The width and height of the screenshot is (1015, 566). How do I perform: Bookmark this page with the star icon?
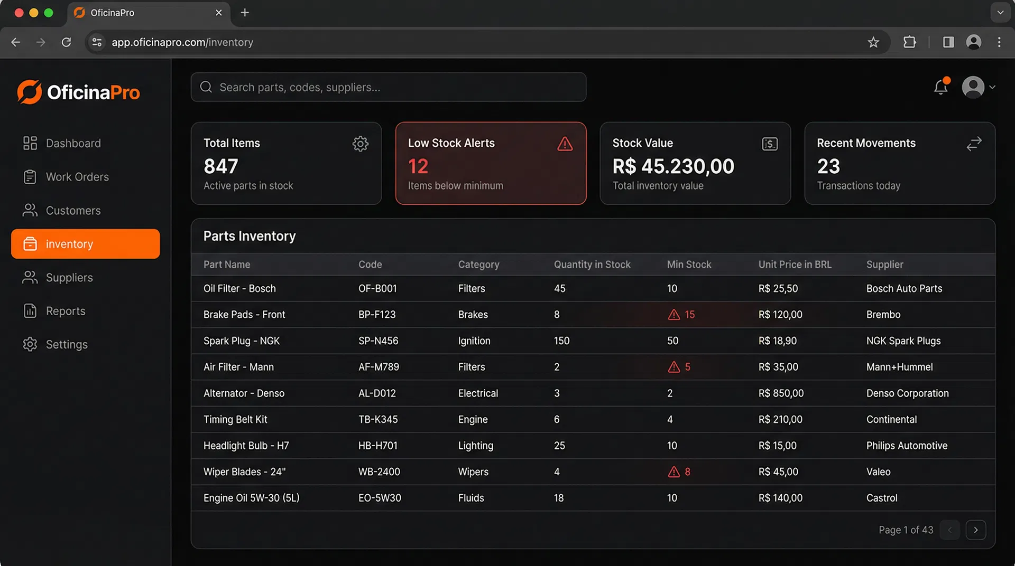(873, 42)
